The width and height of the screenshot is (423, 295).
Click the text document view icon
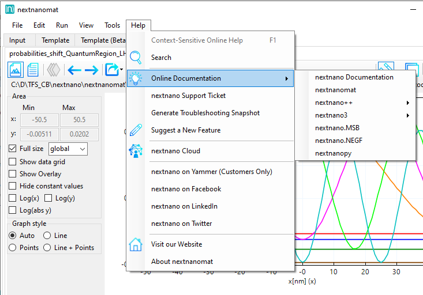(33, 70)
